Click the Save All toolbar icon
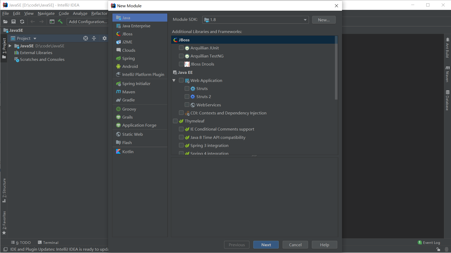The width and height of the screenshot is (451, 253). (14, 22)
